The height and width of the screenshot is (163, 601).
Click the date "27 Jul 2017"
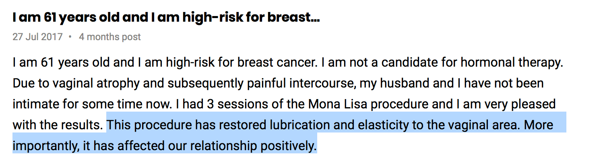click(x=37, y=37)
